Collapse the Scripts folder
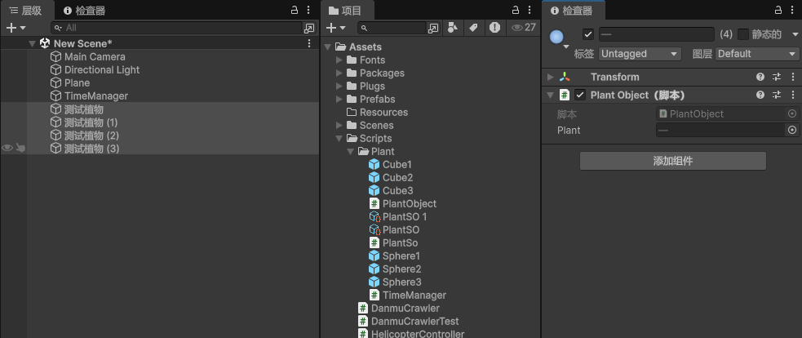The width and height of the screenshot is (802, 338). [x=339, y=138]
